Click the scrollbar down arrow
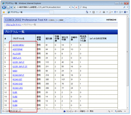 tap(127, 108)
